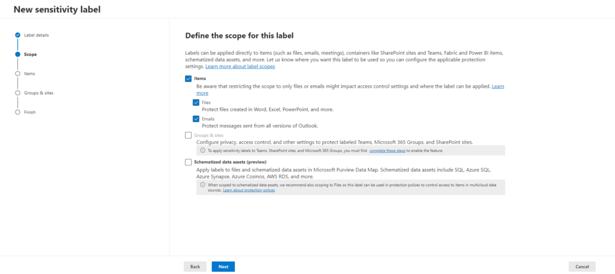Click the empty circle beside Items step
The width and height of the screenshot is (615, 274).
pos(17,73)
